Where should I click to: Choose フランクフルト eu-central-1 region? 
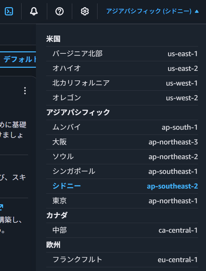(122, 260)
